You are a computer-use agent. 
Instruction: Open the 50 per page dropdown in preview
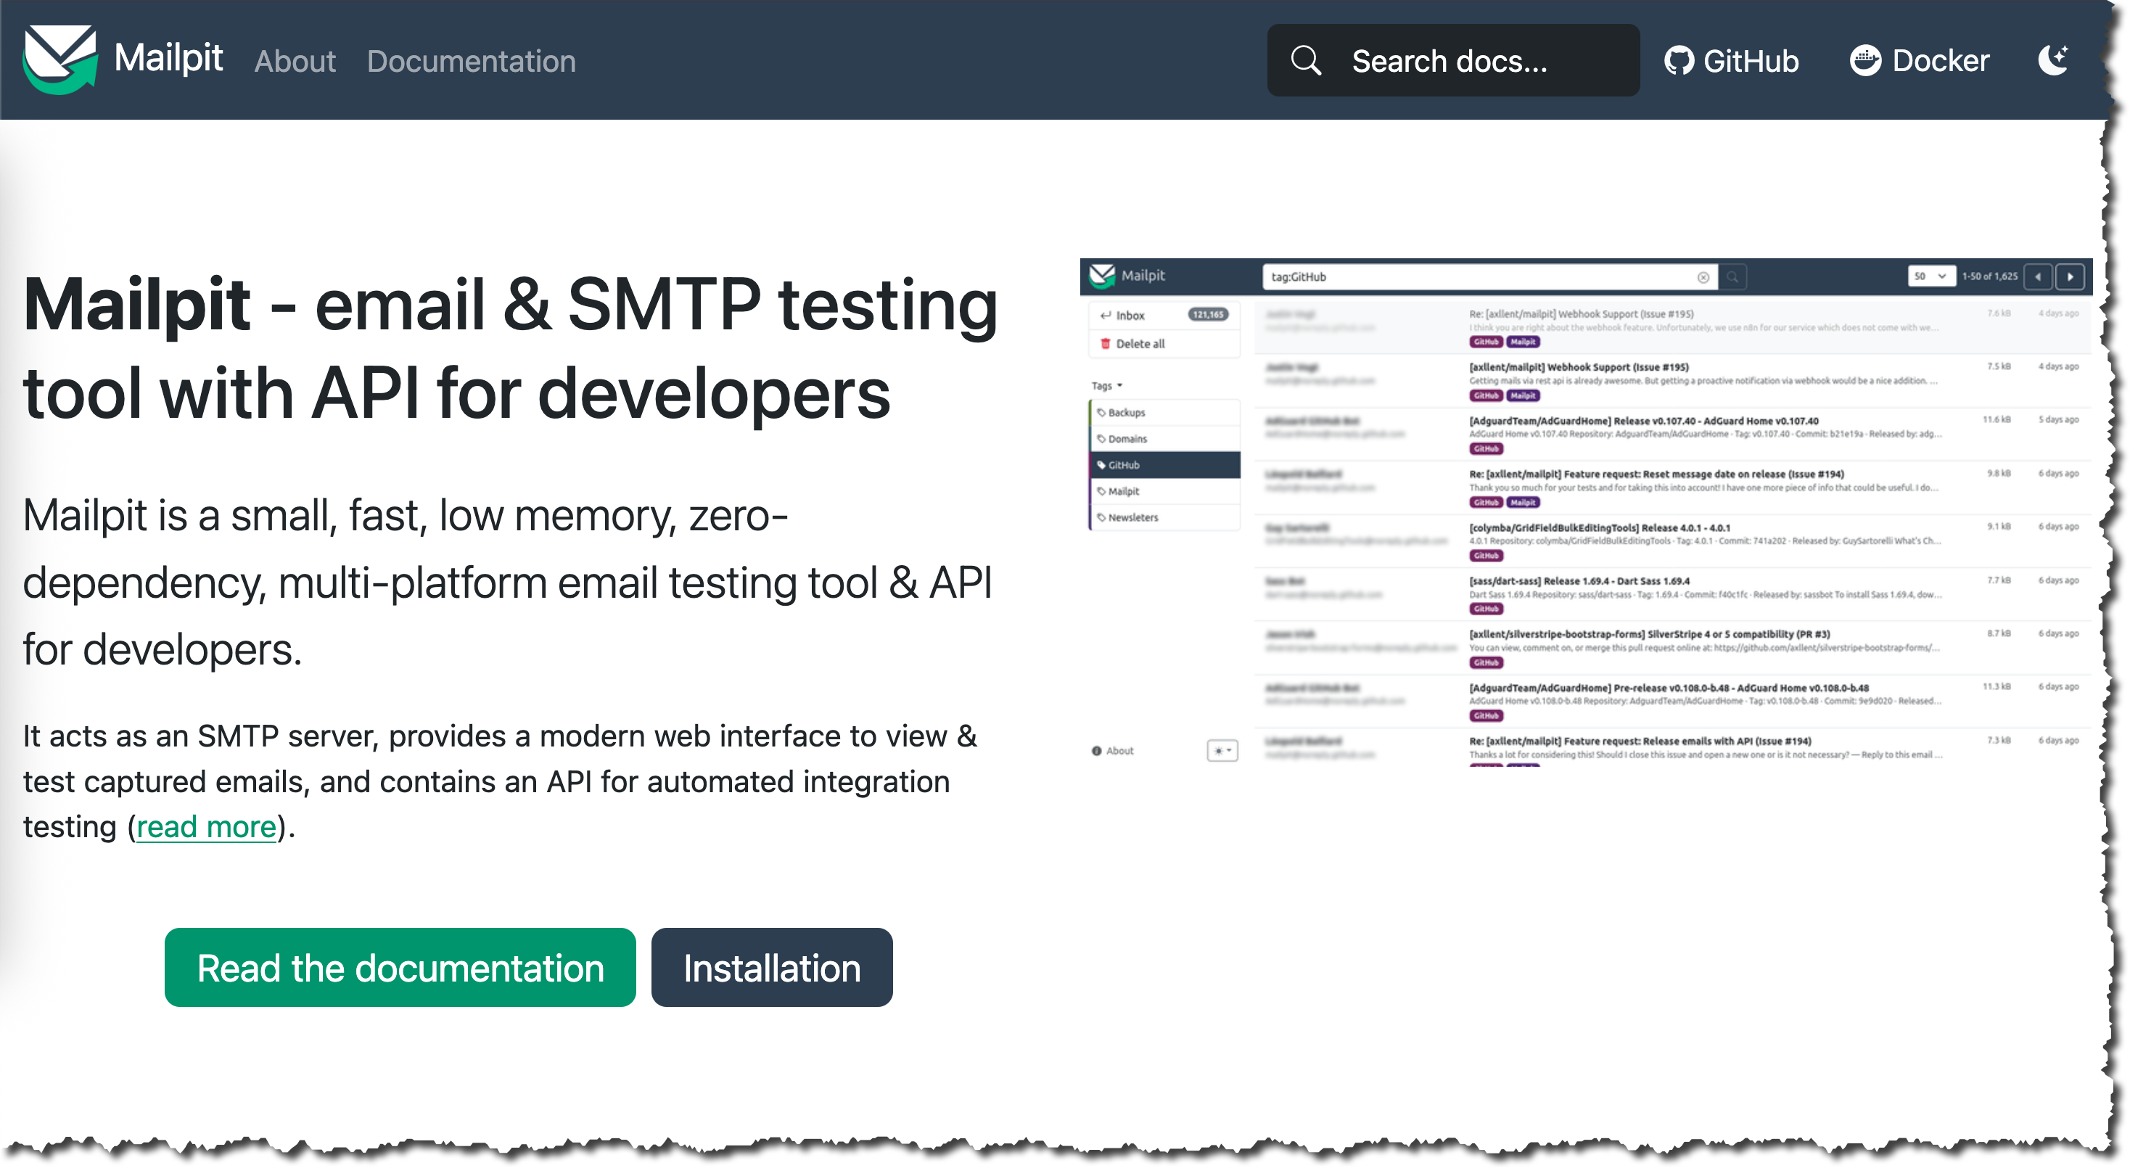pyautogui.click(x=1930, y=276)
